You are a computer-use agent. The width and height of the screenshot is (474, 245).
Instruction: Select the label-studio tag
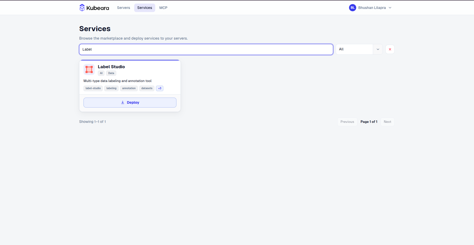pyautogui.click(x=93, y=88)
